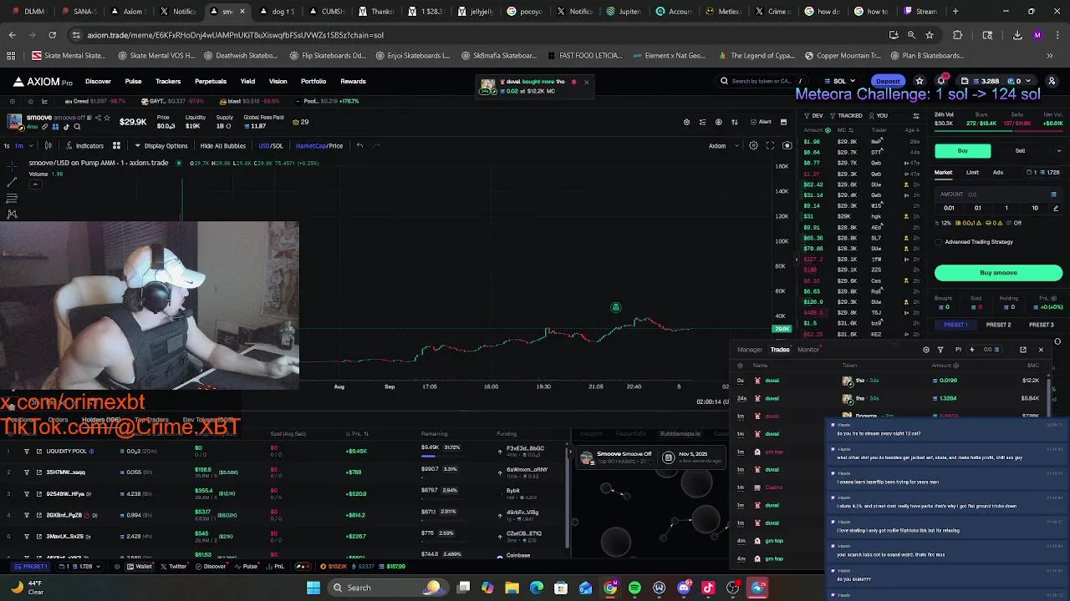Select the trend line drawing tool

pyautogui.click(x=12, y=183)
